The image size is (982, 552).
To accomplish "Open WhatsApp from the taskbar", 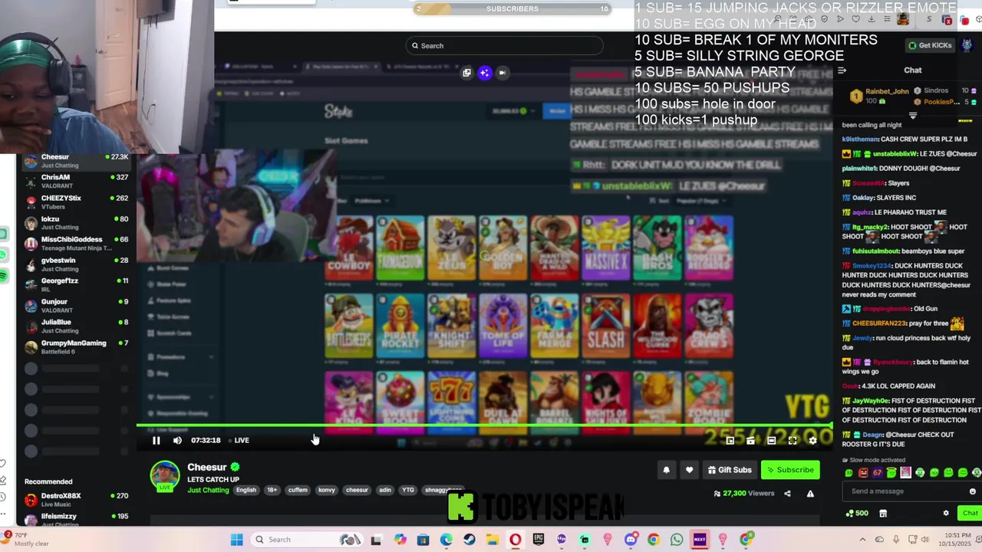I will tap(676, 540).
